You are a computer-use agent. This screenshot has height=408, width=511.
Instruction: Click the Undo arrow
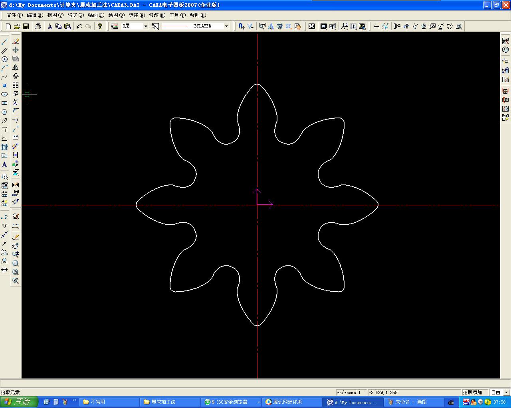click(79, 26)
